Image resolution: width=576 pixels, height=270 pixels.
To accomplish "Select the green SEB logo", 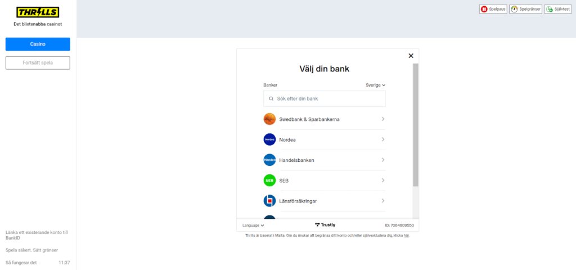I will click(x=269, y=181).
